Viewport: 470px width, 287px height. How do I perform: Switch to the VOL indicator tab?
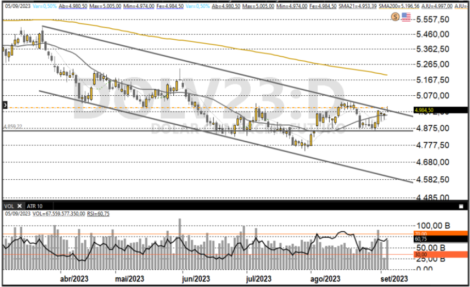10,205
